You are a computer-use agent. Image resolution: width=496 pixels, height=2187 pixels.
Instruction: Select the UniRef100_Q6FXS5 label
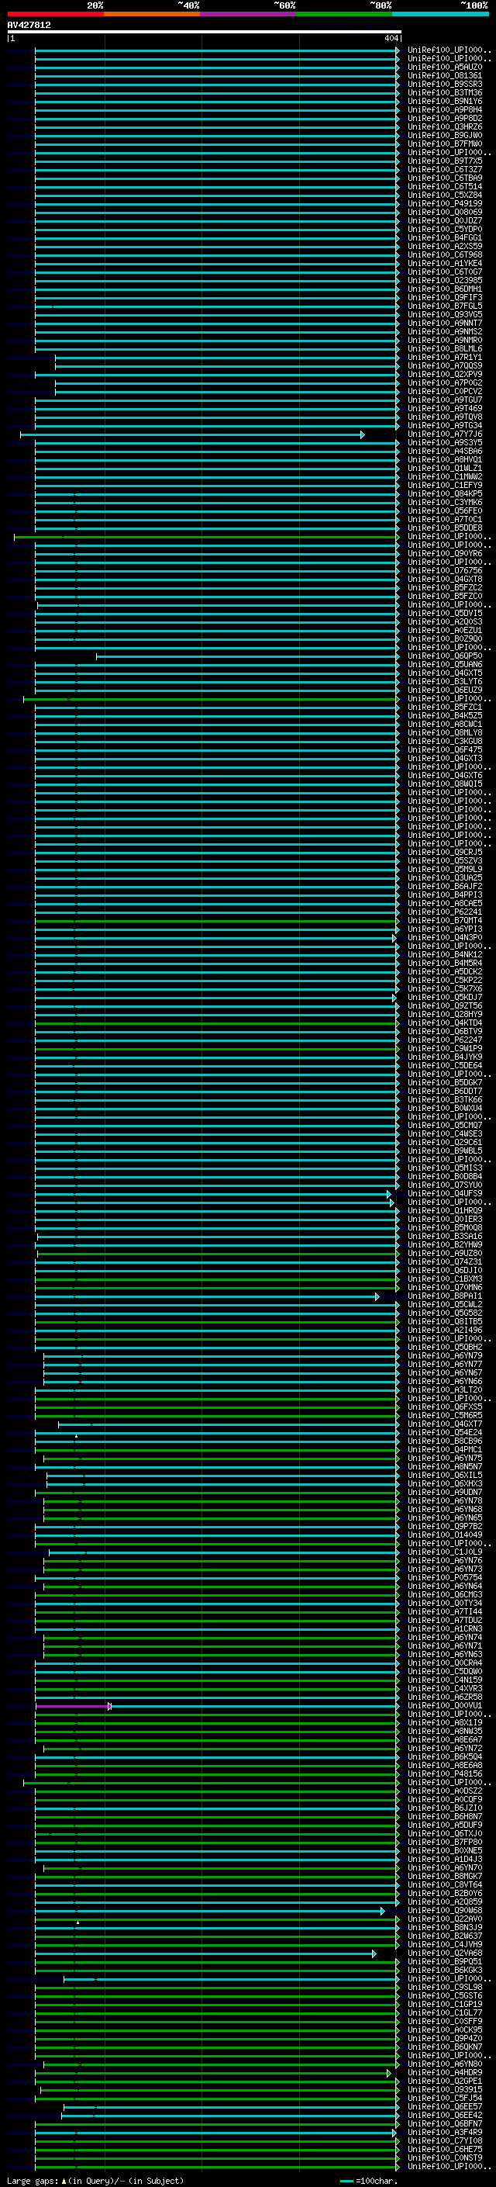pos(445,1407)
